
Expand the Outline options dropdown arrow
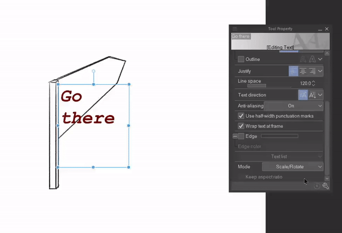coord(320,59)
